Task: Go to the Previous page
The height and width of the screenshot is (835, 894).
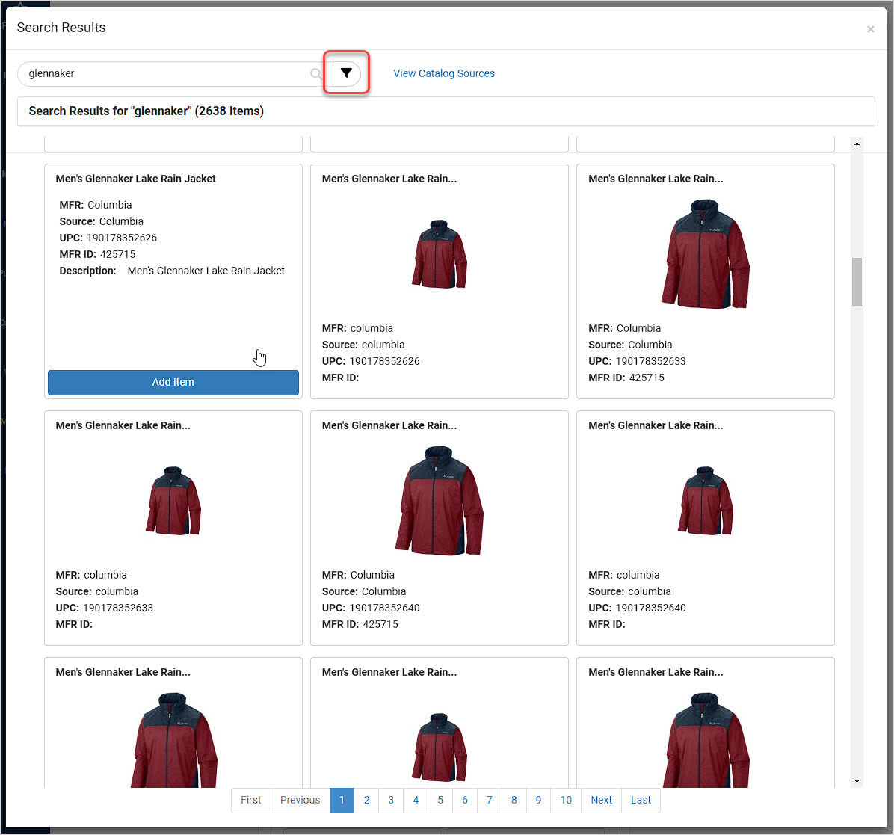Action: click(x=300, y=800)
